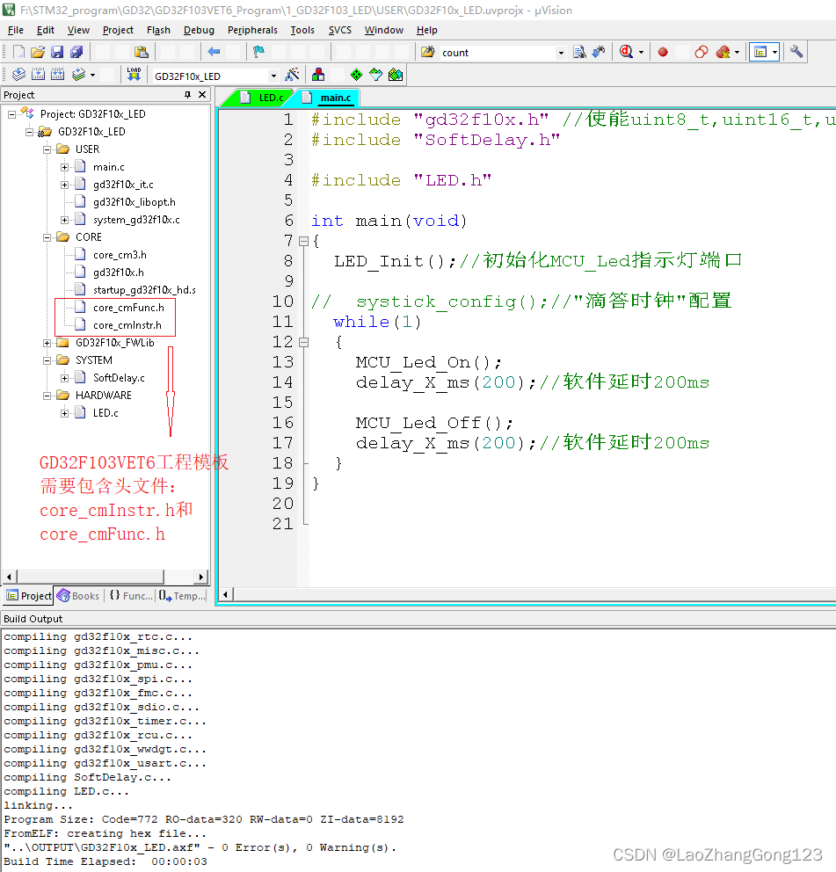Click the Incremental Find binoculars icon
836x872 pixels.
coord(599,52)
